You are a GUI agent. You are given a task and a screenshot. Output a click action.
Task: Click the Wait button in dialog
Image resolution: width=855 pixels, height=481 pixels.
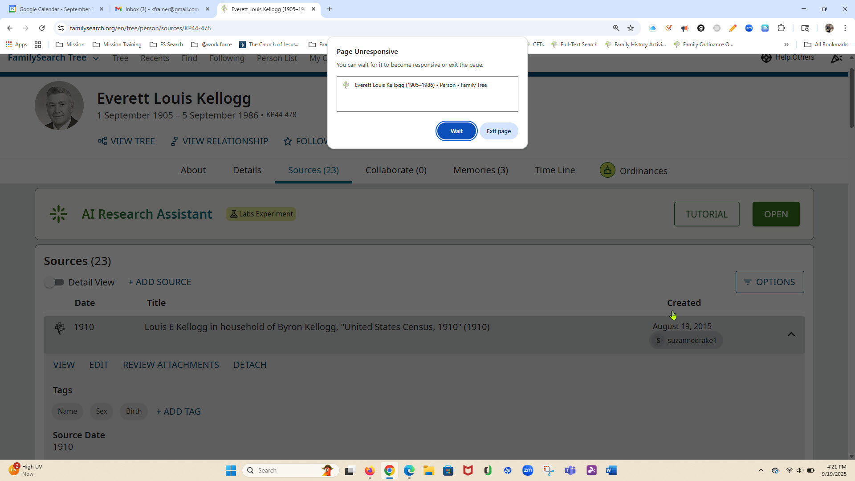pyautogui.click(x=456, y=131)
